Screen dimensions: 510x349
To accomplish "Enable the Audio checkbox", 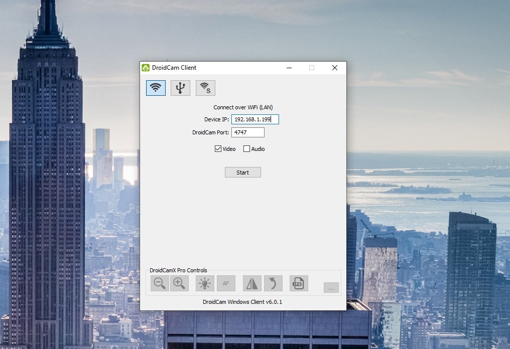I will pyautogui.click(x=246, y=149).
